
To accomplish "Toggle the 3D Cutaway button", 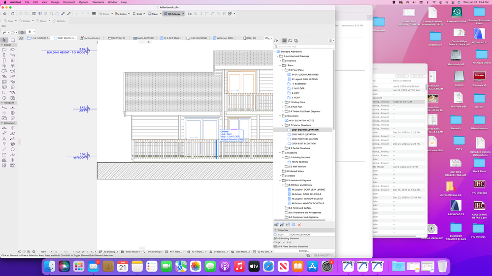I will [x=172, y=14].
